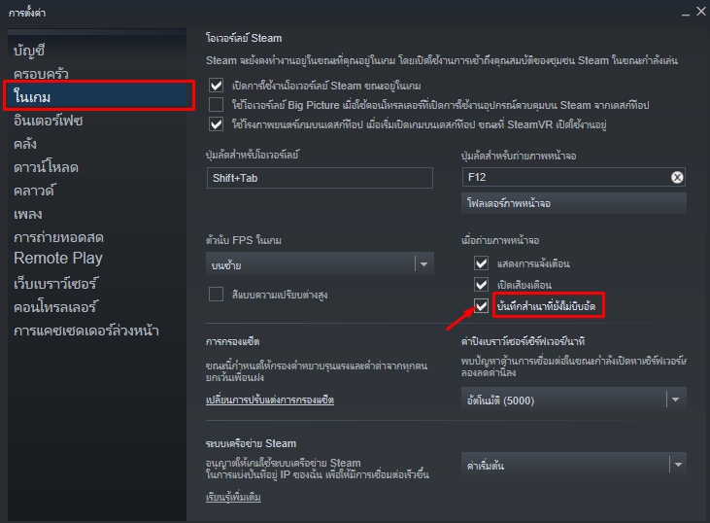Open chat filter preferences link
710x523 pixels.
click(270, 400)
